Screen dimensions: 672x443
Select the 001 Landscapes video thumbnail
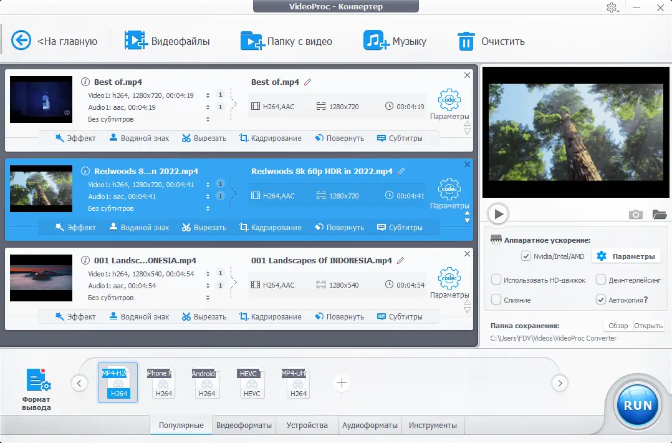click(x=41, y=278)
